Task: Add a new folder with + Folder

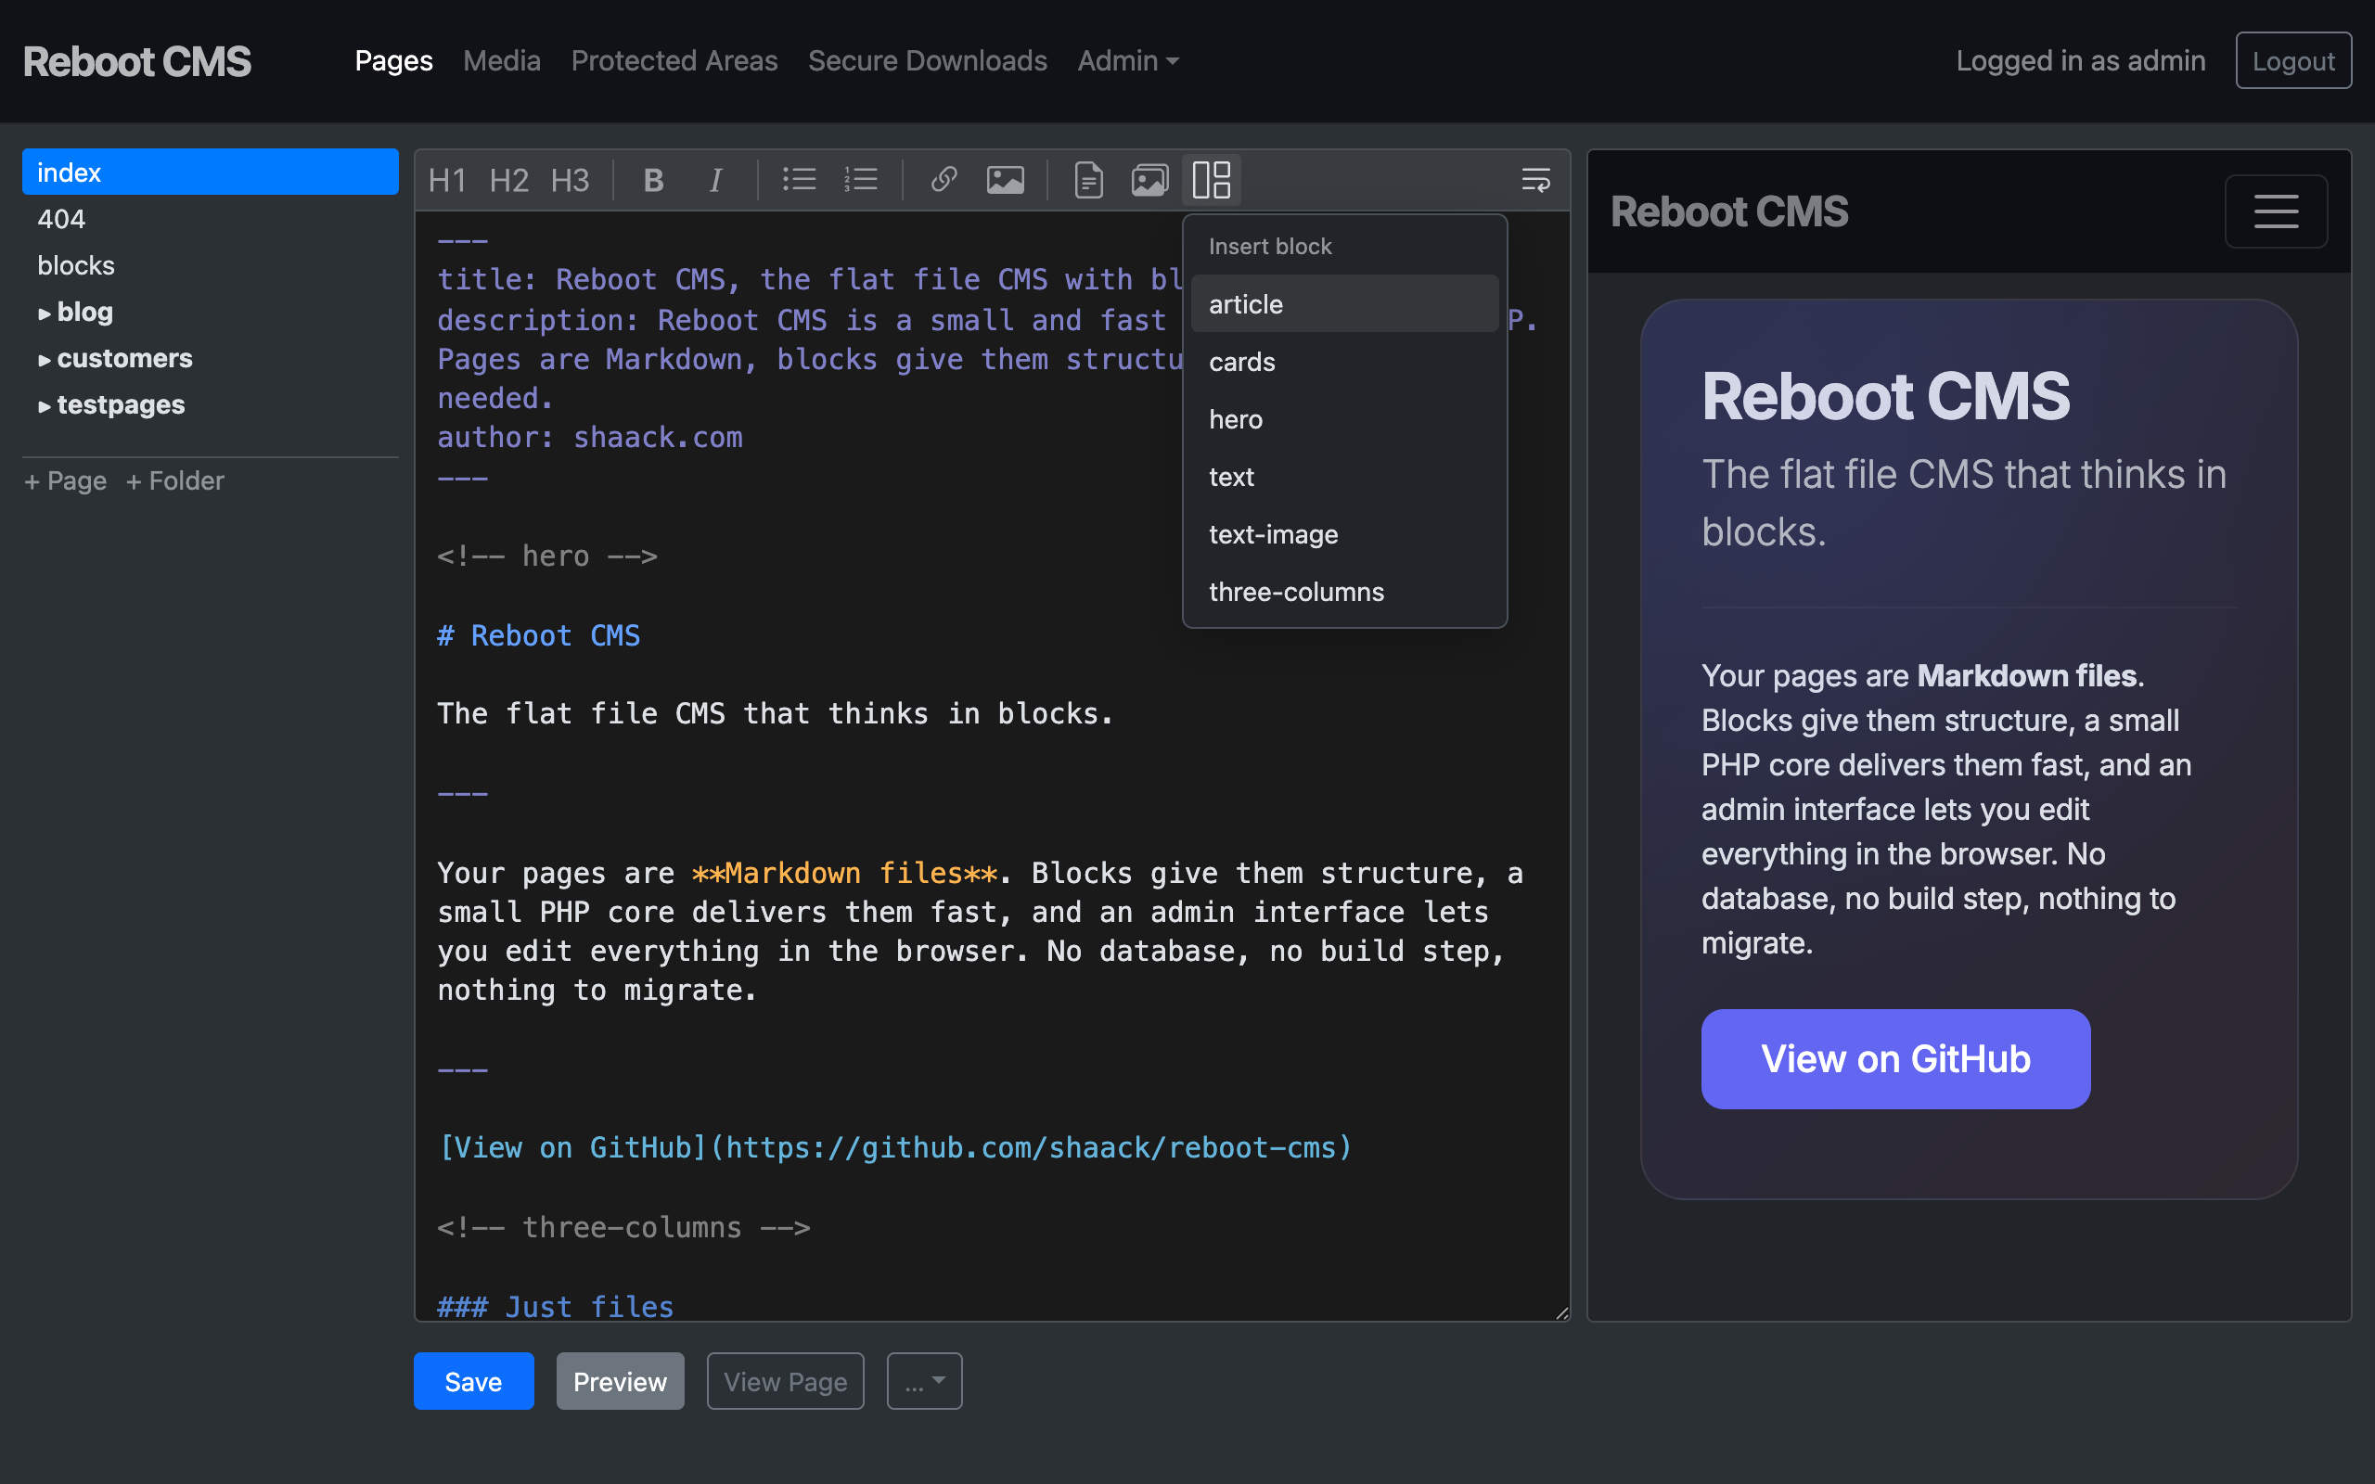Action: coord(174,481)
